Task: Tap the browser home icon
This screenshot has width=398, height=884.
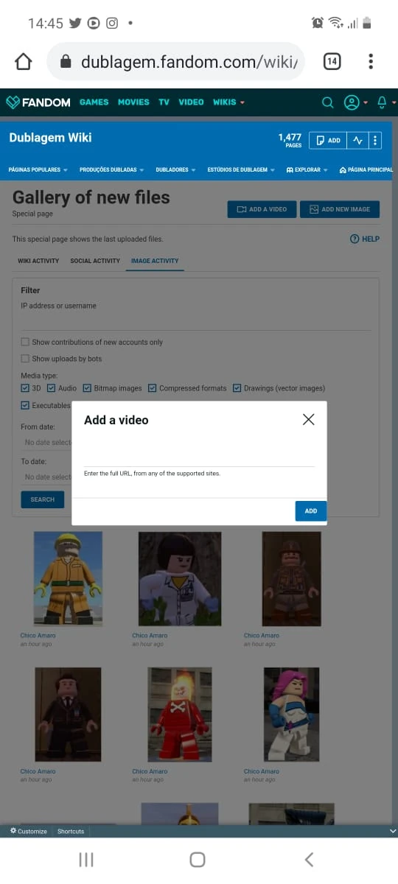Action: coord(24,62)
